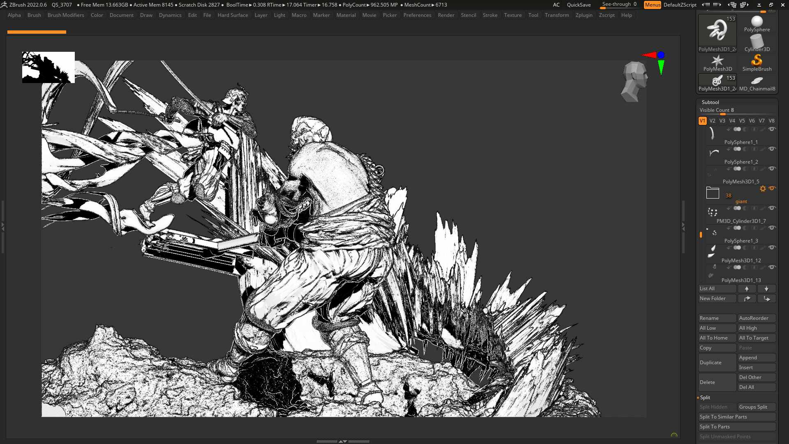The image size is (789, 444).
Task: Switch to visibility set V8
Action: [x=771, y=121]
